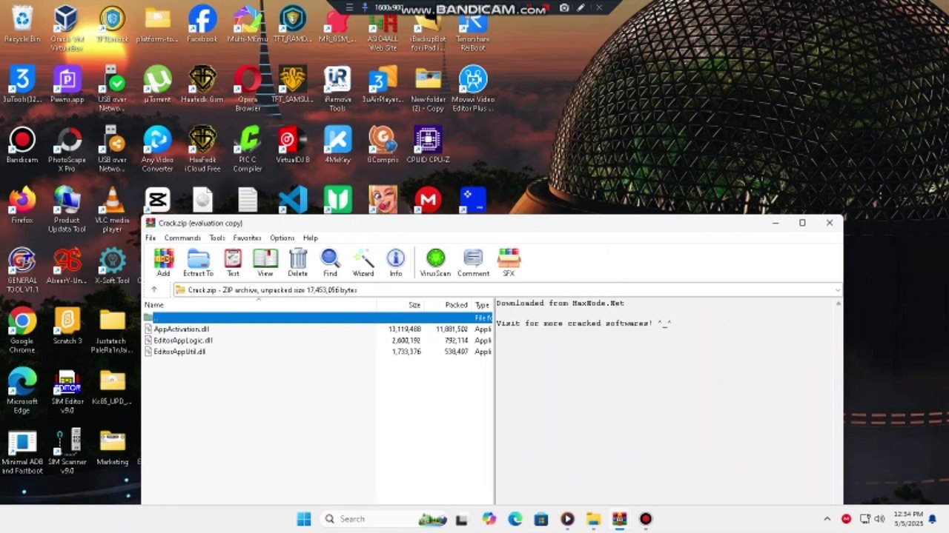Go up one folder level with arrow button
Viewport: 949px width, 533px height.
(154, 290)
